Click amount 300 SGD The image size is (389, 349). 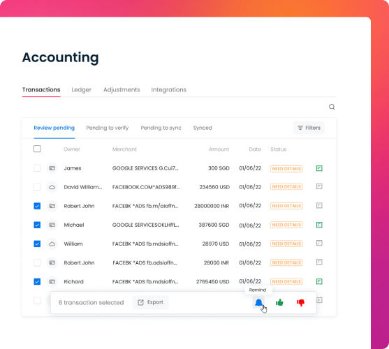[219, 168]
